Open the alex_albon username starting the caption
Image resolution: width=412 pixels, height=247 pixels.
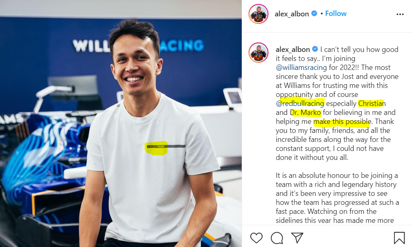(293, 49)
